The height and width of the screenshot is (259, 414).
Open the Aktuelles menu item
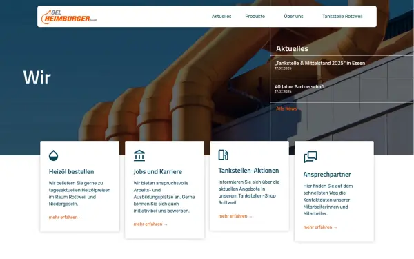point(221,16)
